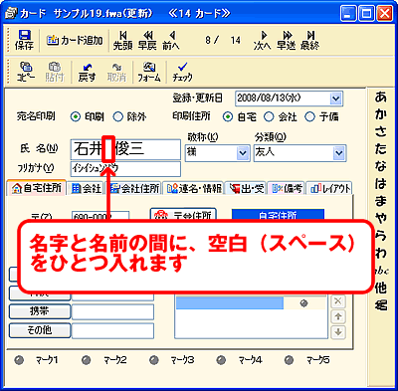Viewport: 398px width, 391px height.
Task: Choose 自宅 as print address
Action: [x=228, y=116]
